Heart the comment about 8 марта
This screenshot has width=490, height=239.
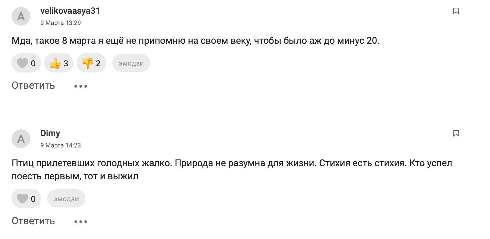click(26, 63)
